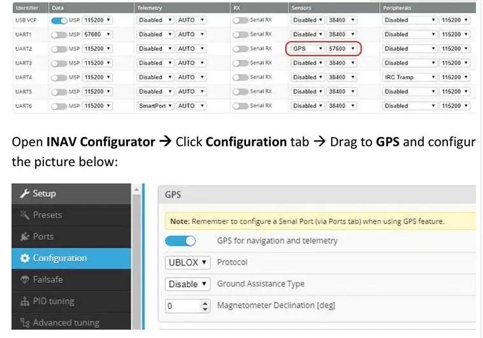This screenshot has height=338, width=483.
Task: Click the Setup wrench icon
Action: [25, 194]
